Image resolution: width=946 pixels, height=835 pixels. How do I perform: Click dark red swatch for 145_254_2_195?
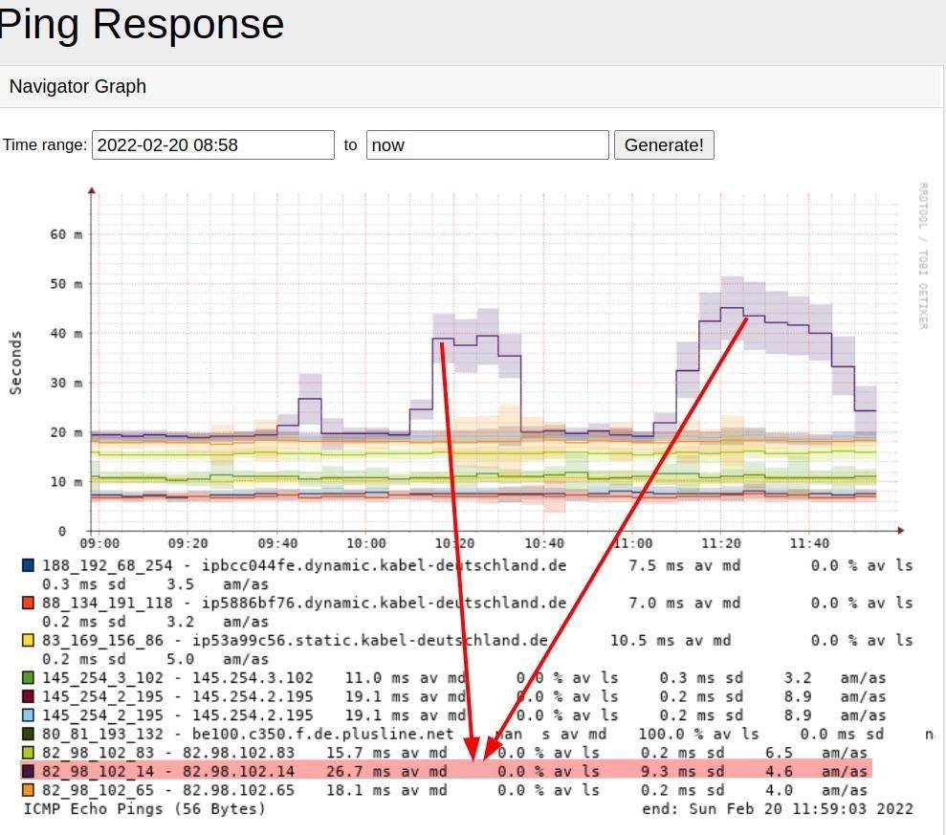(28, 696)
